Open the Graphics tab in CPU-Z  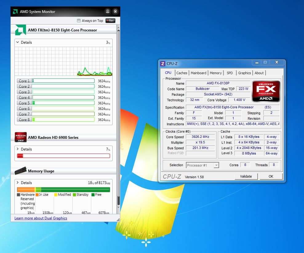click(245, 73)
